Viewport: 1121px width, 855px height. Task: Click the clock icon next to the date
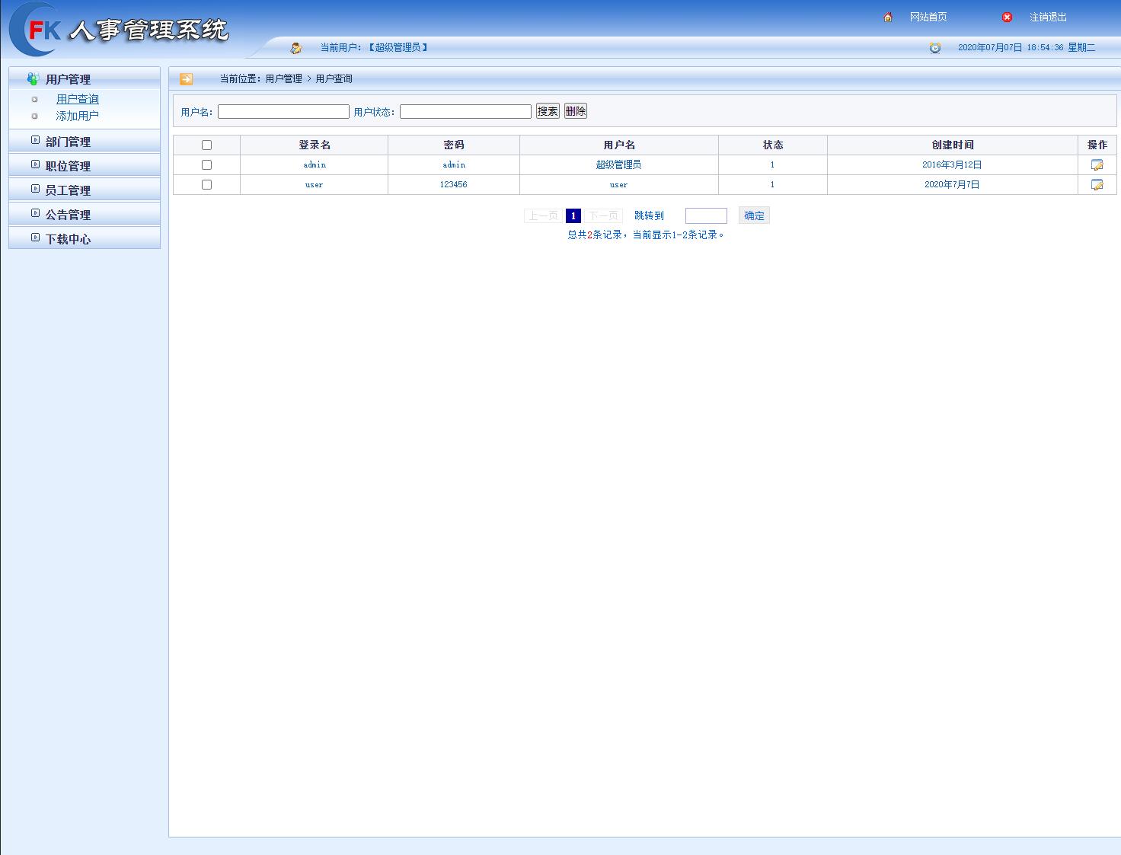pos(934,46)
